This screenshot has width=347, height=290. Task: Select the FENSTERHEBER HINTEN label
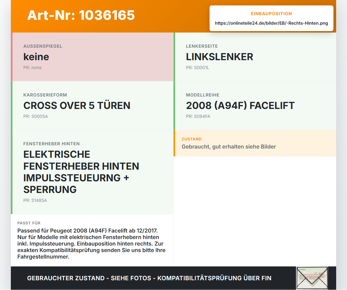(52, 144)
